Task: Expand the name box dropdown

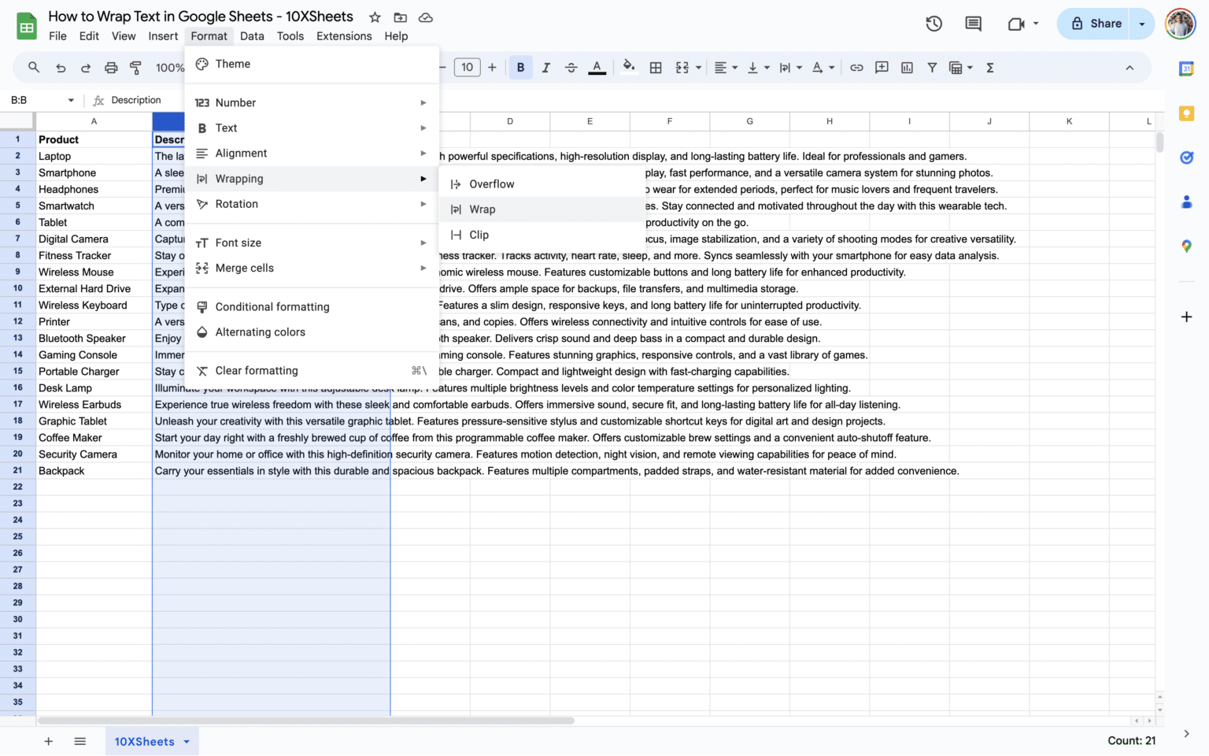Action: tap(69, 100)
